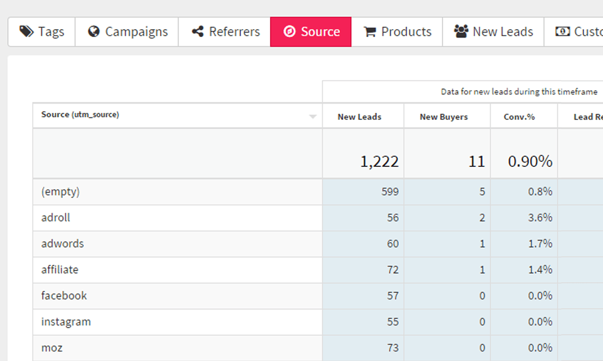The width and height of the screenshot is (603, 361).
Task: Click the globe icon beside Campaigns
Action: [x=93, y=32]
